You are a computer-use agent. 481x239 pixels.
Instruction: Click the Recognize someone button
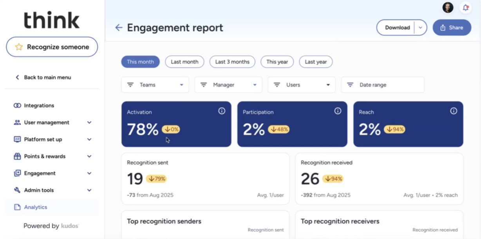pos(51,47)
